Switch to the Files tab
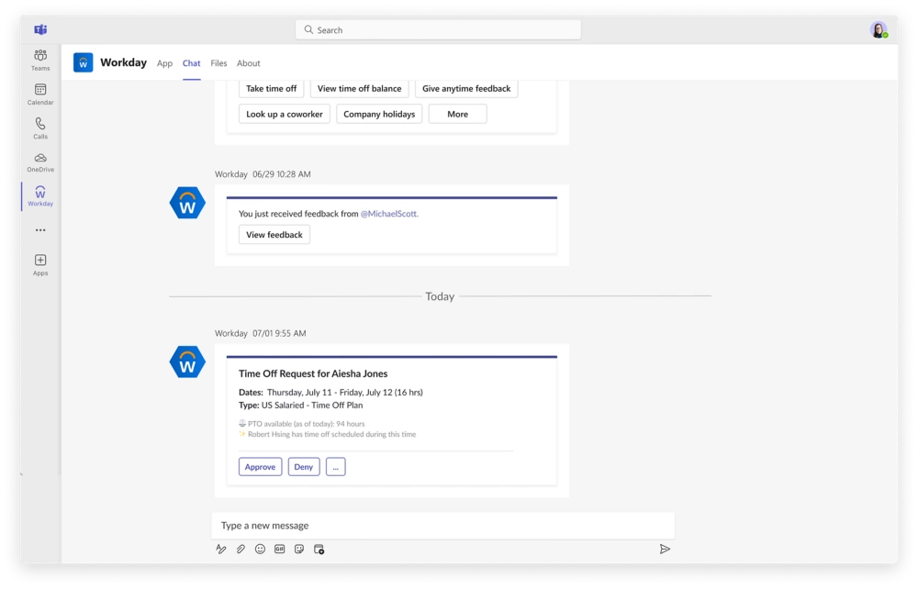Viewport: 918px width, 589px height. 218,63
